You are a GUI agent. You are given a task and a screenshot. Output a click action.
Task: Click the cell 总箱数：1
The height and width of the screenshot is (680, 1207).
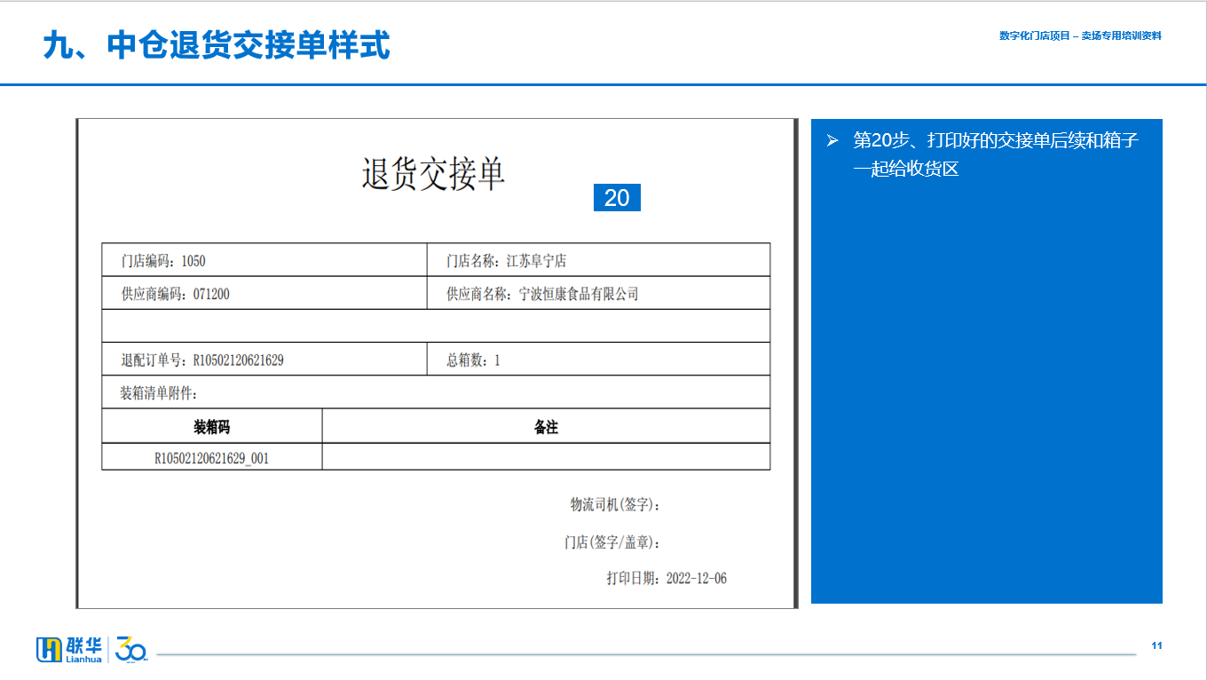[599, 360]
